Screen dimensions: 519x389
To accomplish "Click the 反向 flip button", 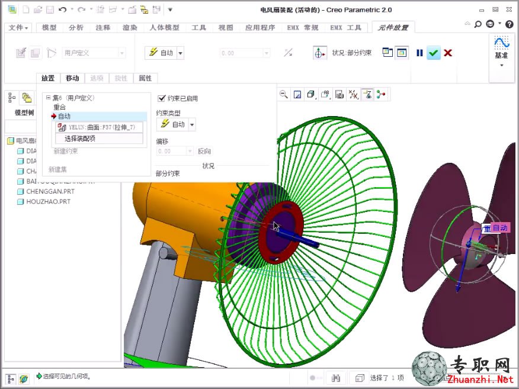I will pyautogui.click(x=204, y=151).
